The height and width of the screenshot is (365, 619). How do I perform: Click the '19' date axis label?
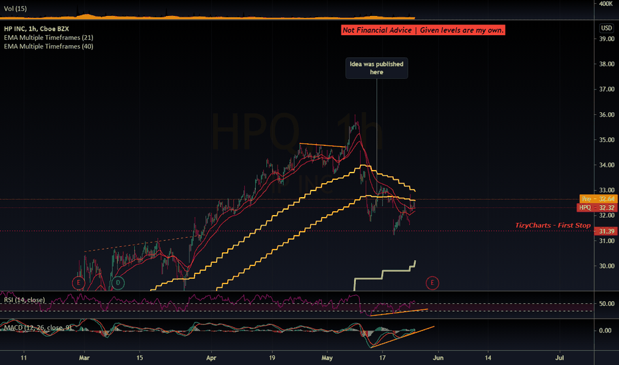(x=272, y=358)
